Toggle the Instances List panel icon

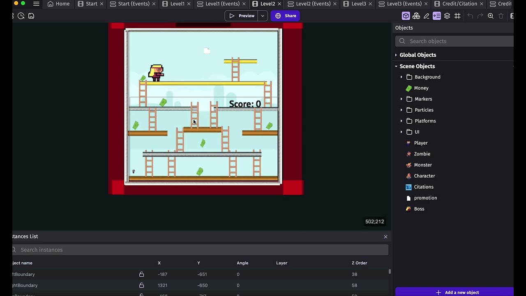[437, 16]
